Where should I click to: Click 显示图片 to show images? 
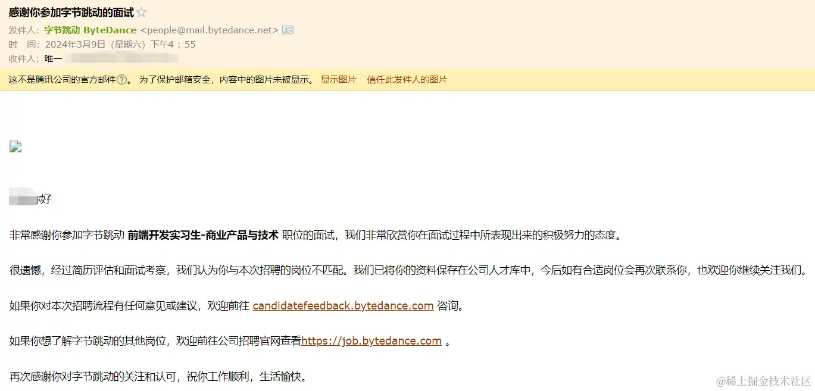[338, 80]
